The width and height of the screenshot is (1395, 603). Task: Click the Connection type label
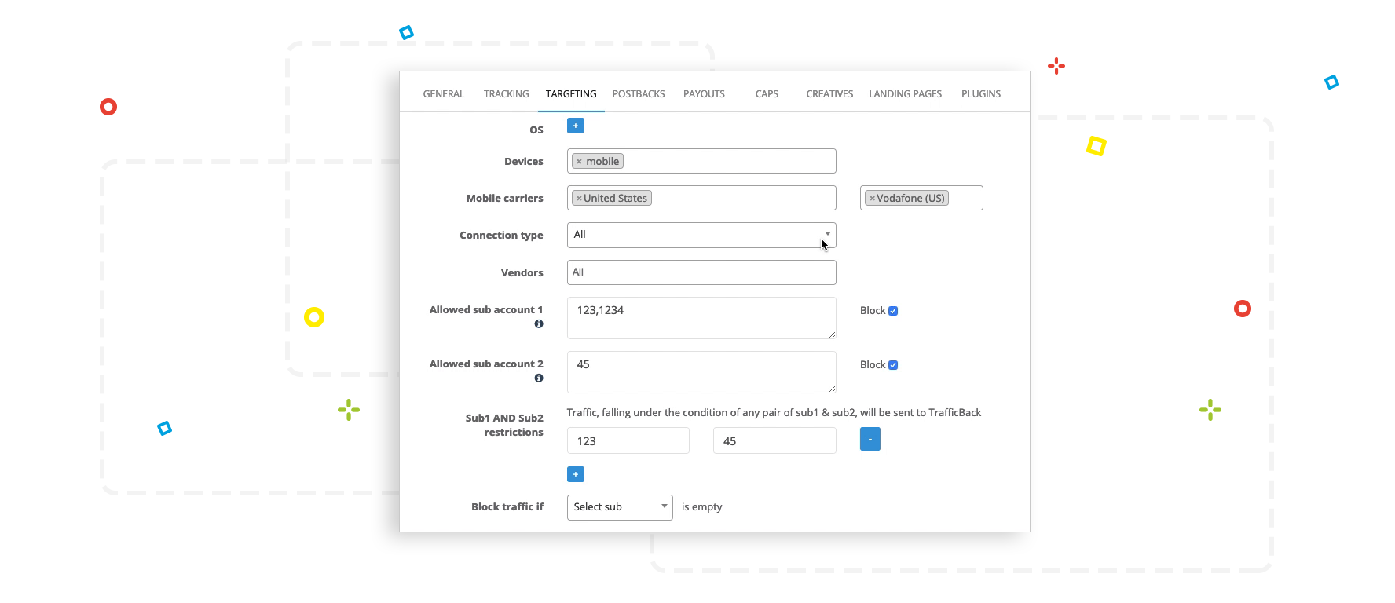(501, 236)
